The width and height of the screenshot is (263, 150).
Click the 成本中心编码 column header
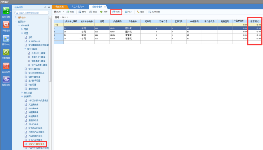coord(71,21)
